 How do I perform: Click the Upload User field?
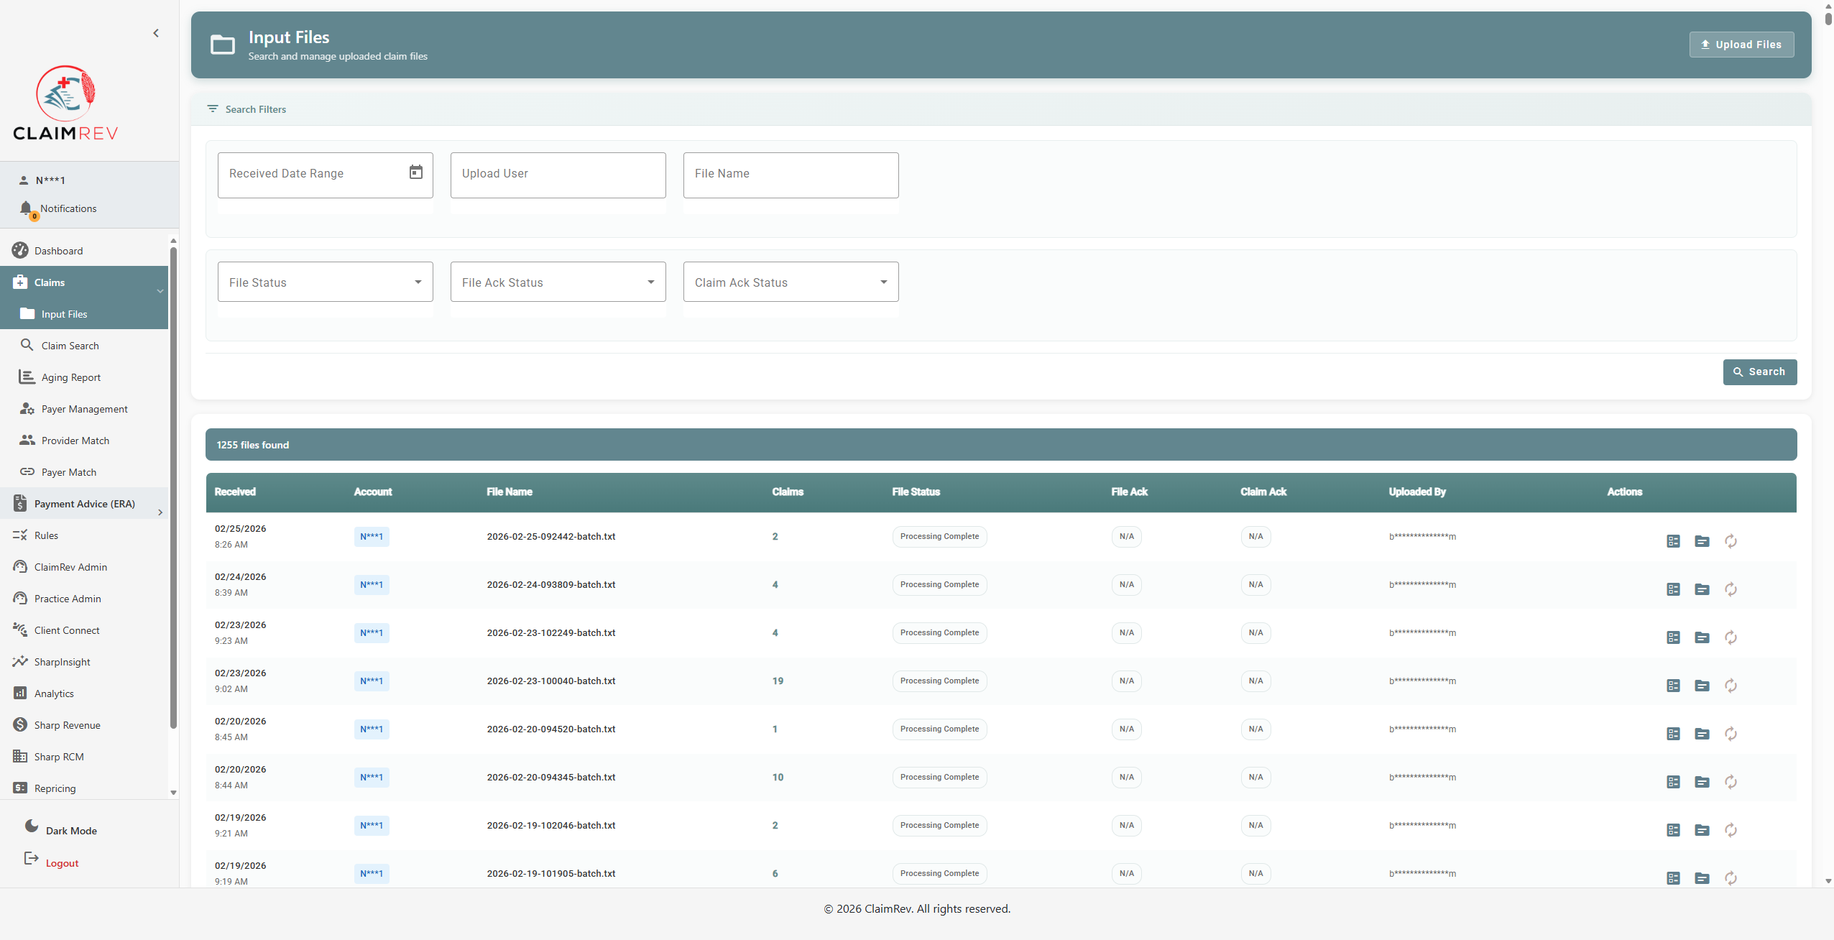click(558, 175)
